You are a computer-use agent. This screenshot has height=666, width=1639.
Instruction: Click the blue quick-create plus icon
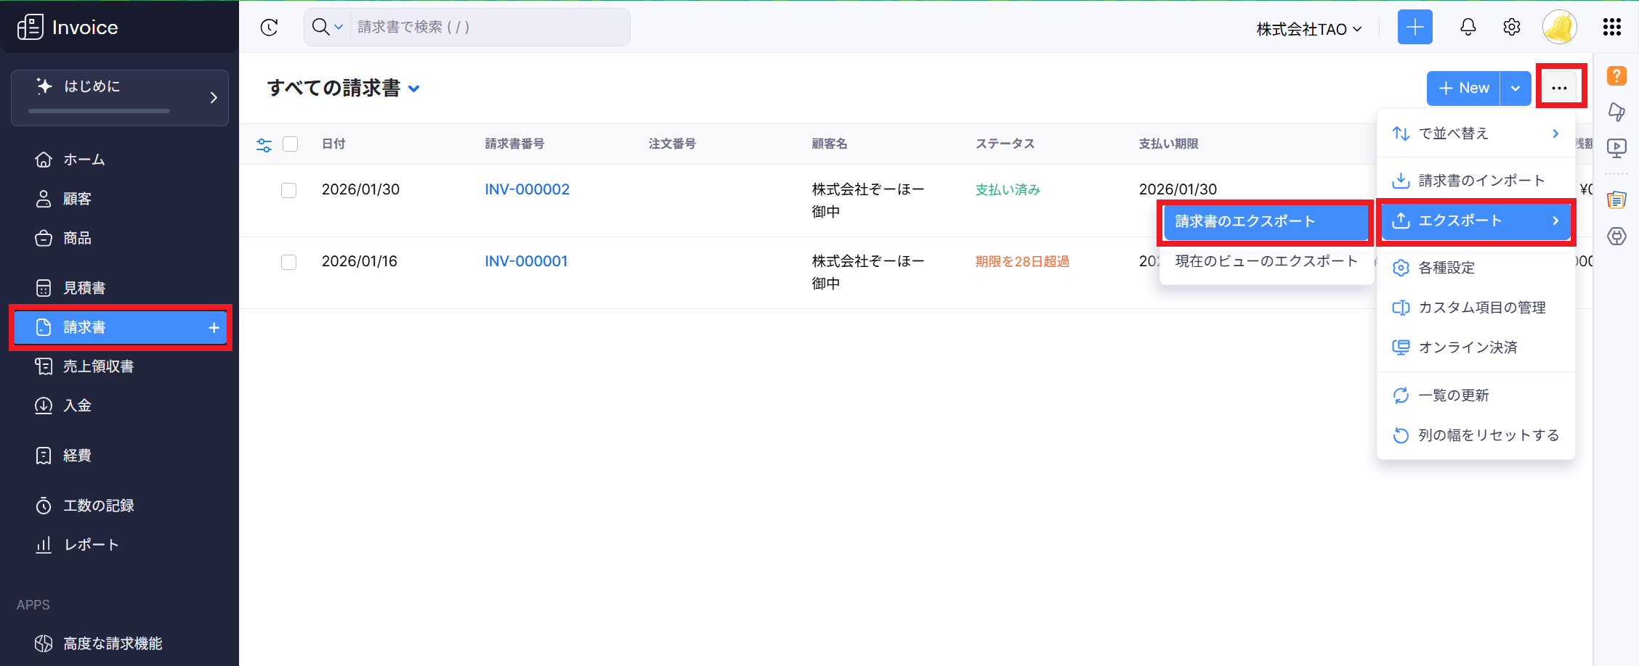[1415, 28]
